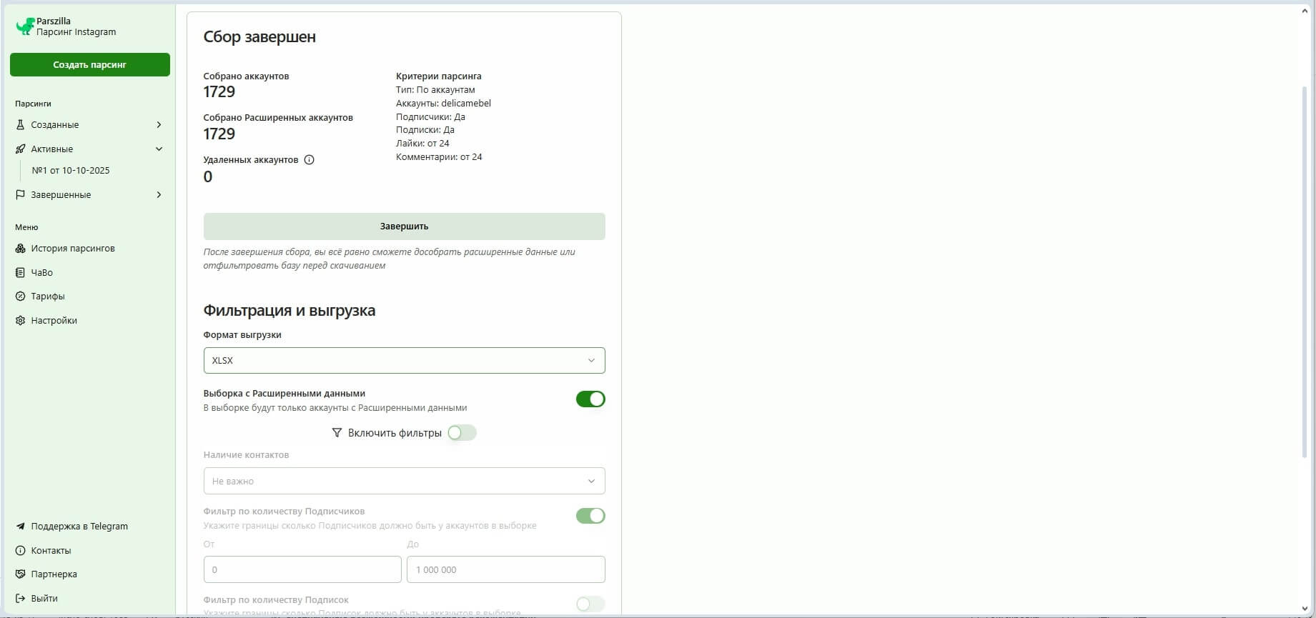Click the ЧаВо document icon
Viewport: 1316px width, 618px height.
(20, 272)
